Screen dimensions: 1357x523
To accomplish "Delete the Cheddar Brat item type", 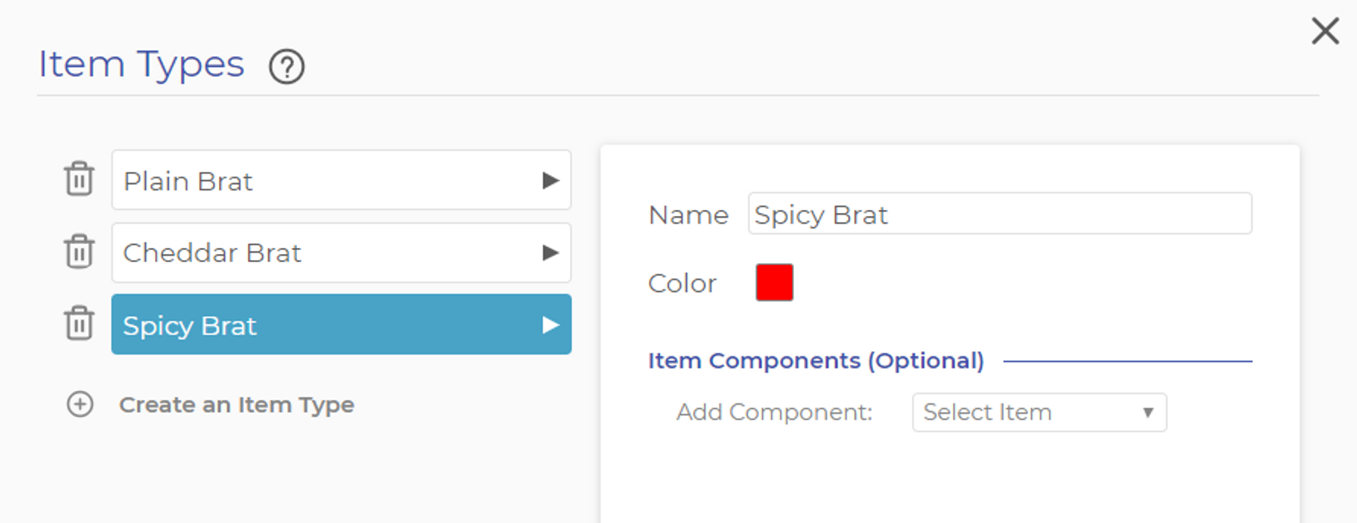I will (x=79, y=252).
